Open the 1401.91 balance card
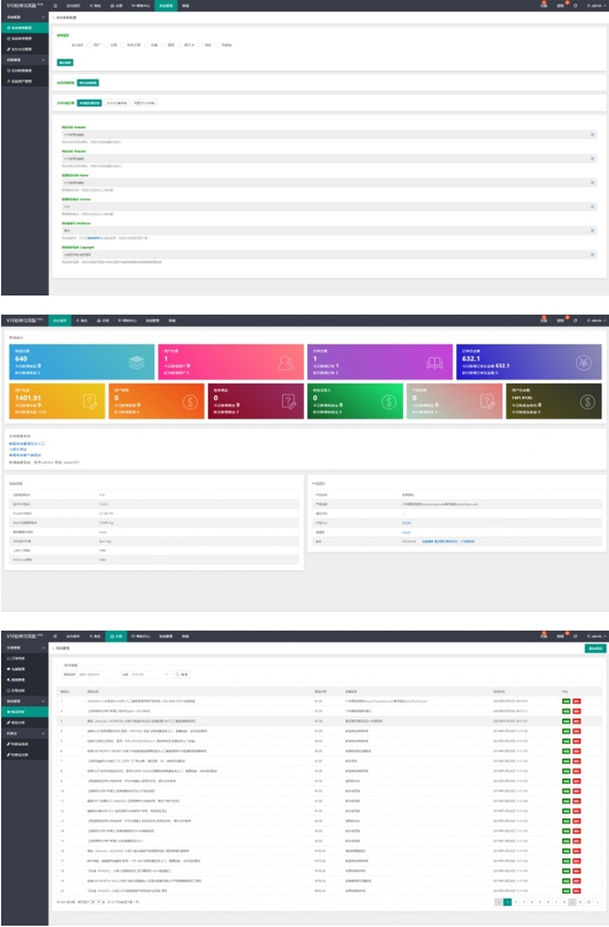The height and width of the screenshot is (927, 609). 57,401
